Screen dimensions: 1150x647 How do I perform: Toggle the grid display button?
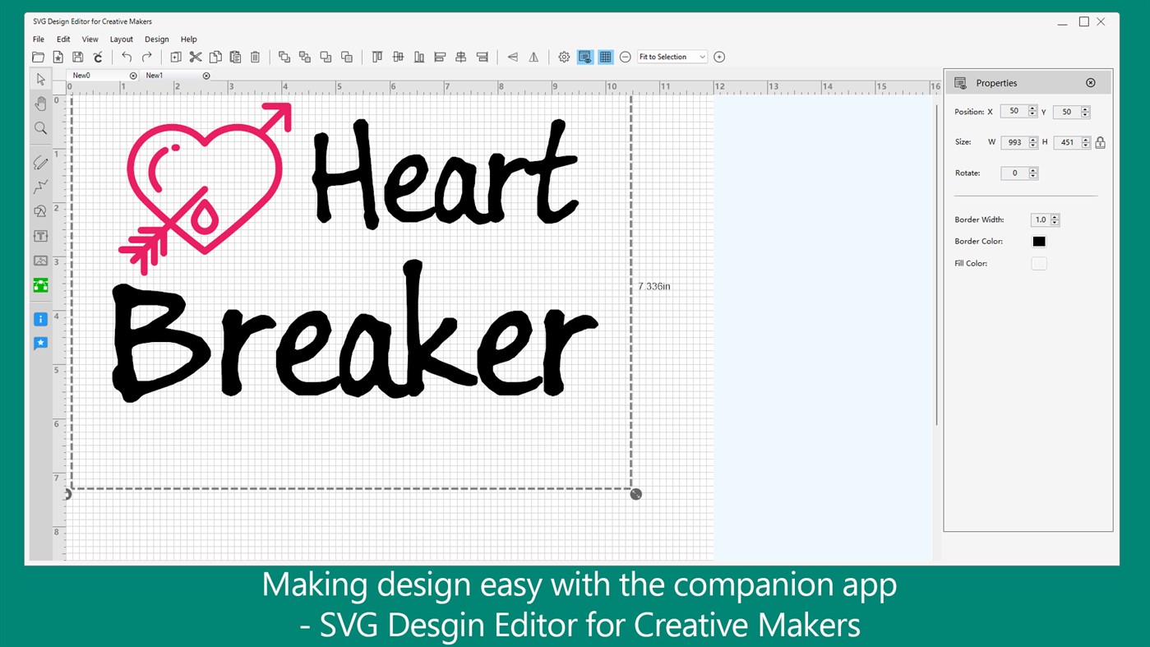(x=606, y=57)
